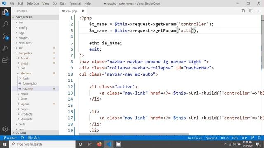
Task: Click the Split Editor Right icon
Action: 251,11
